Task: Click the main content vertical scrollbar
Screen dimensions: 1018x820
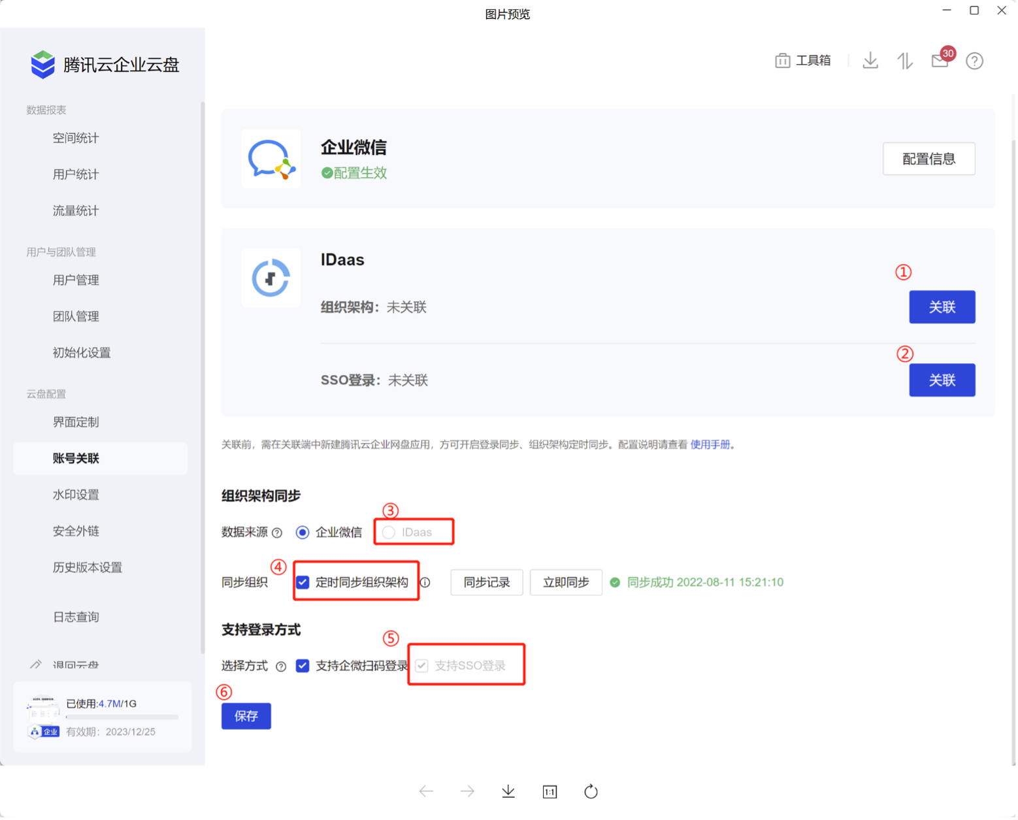Action: click(1013, 451)
